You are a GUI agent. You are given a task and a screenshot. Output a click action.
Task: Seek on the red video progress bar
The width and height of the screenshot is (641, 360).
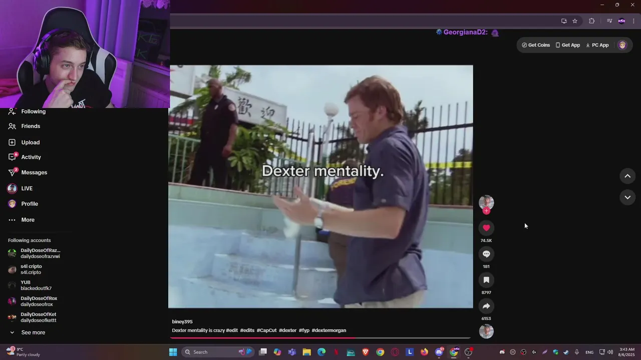[320, 338]
